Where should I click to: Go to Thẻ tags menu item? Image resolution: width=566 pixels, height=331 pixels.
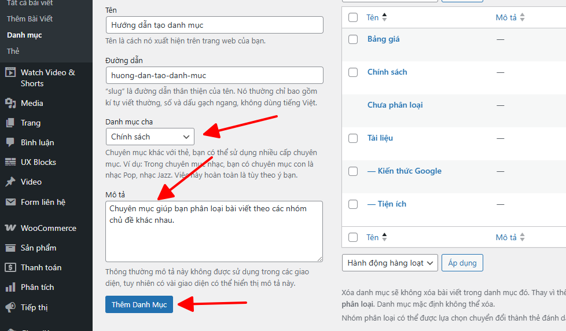click(13, 51)
